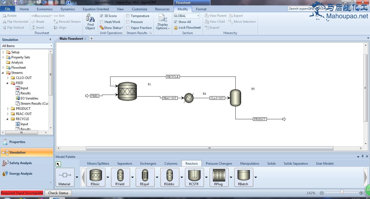Select the Material stream tool
The image size is (370, 199).
click(65, 177)
